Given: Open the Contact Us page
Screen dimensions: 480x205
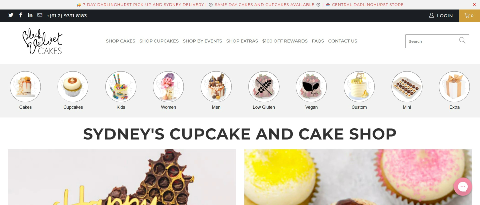Looking at the screenshot, I should pyautogui.click(x=342, y=41).
